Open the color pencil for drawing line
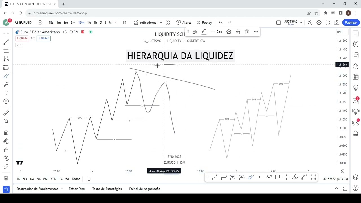361x203 pixels. (x=204, y=32)
